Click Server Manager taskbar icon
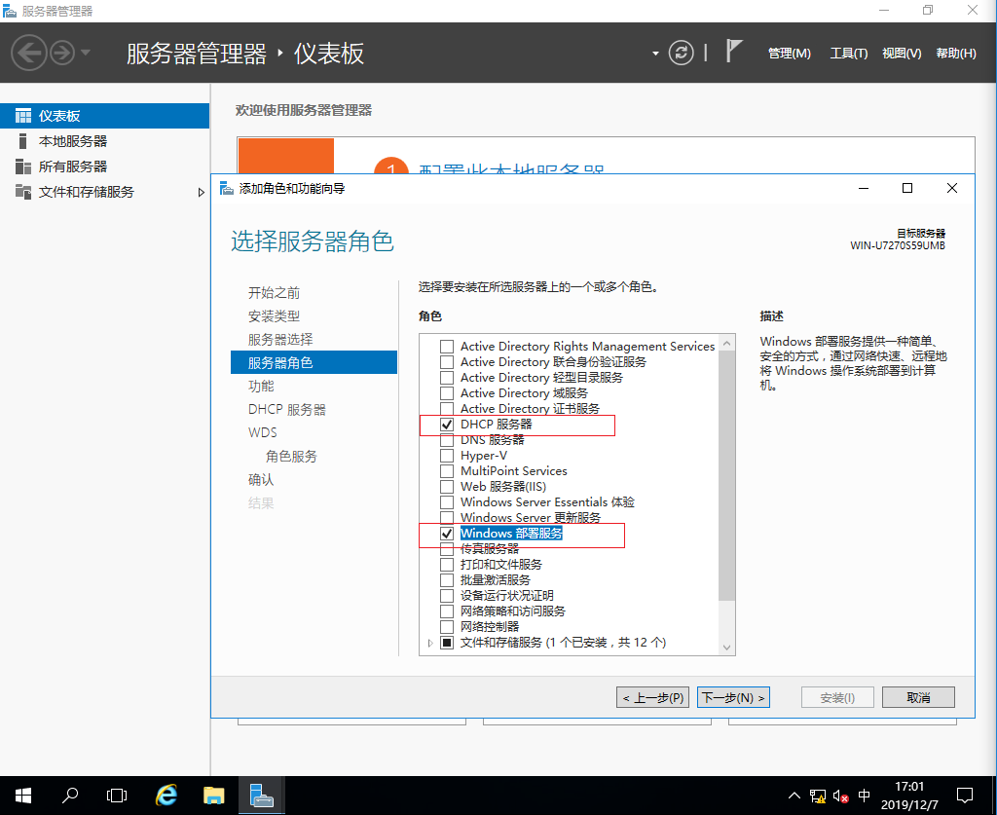This screenshot has width=997, height=815. tap(261, 796)
